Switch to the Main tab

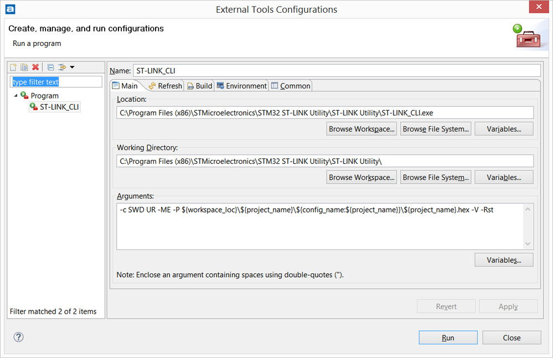click(125, 86)
